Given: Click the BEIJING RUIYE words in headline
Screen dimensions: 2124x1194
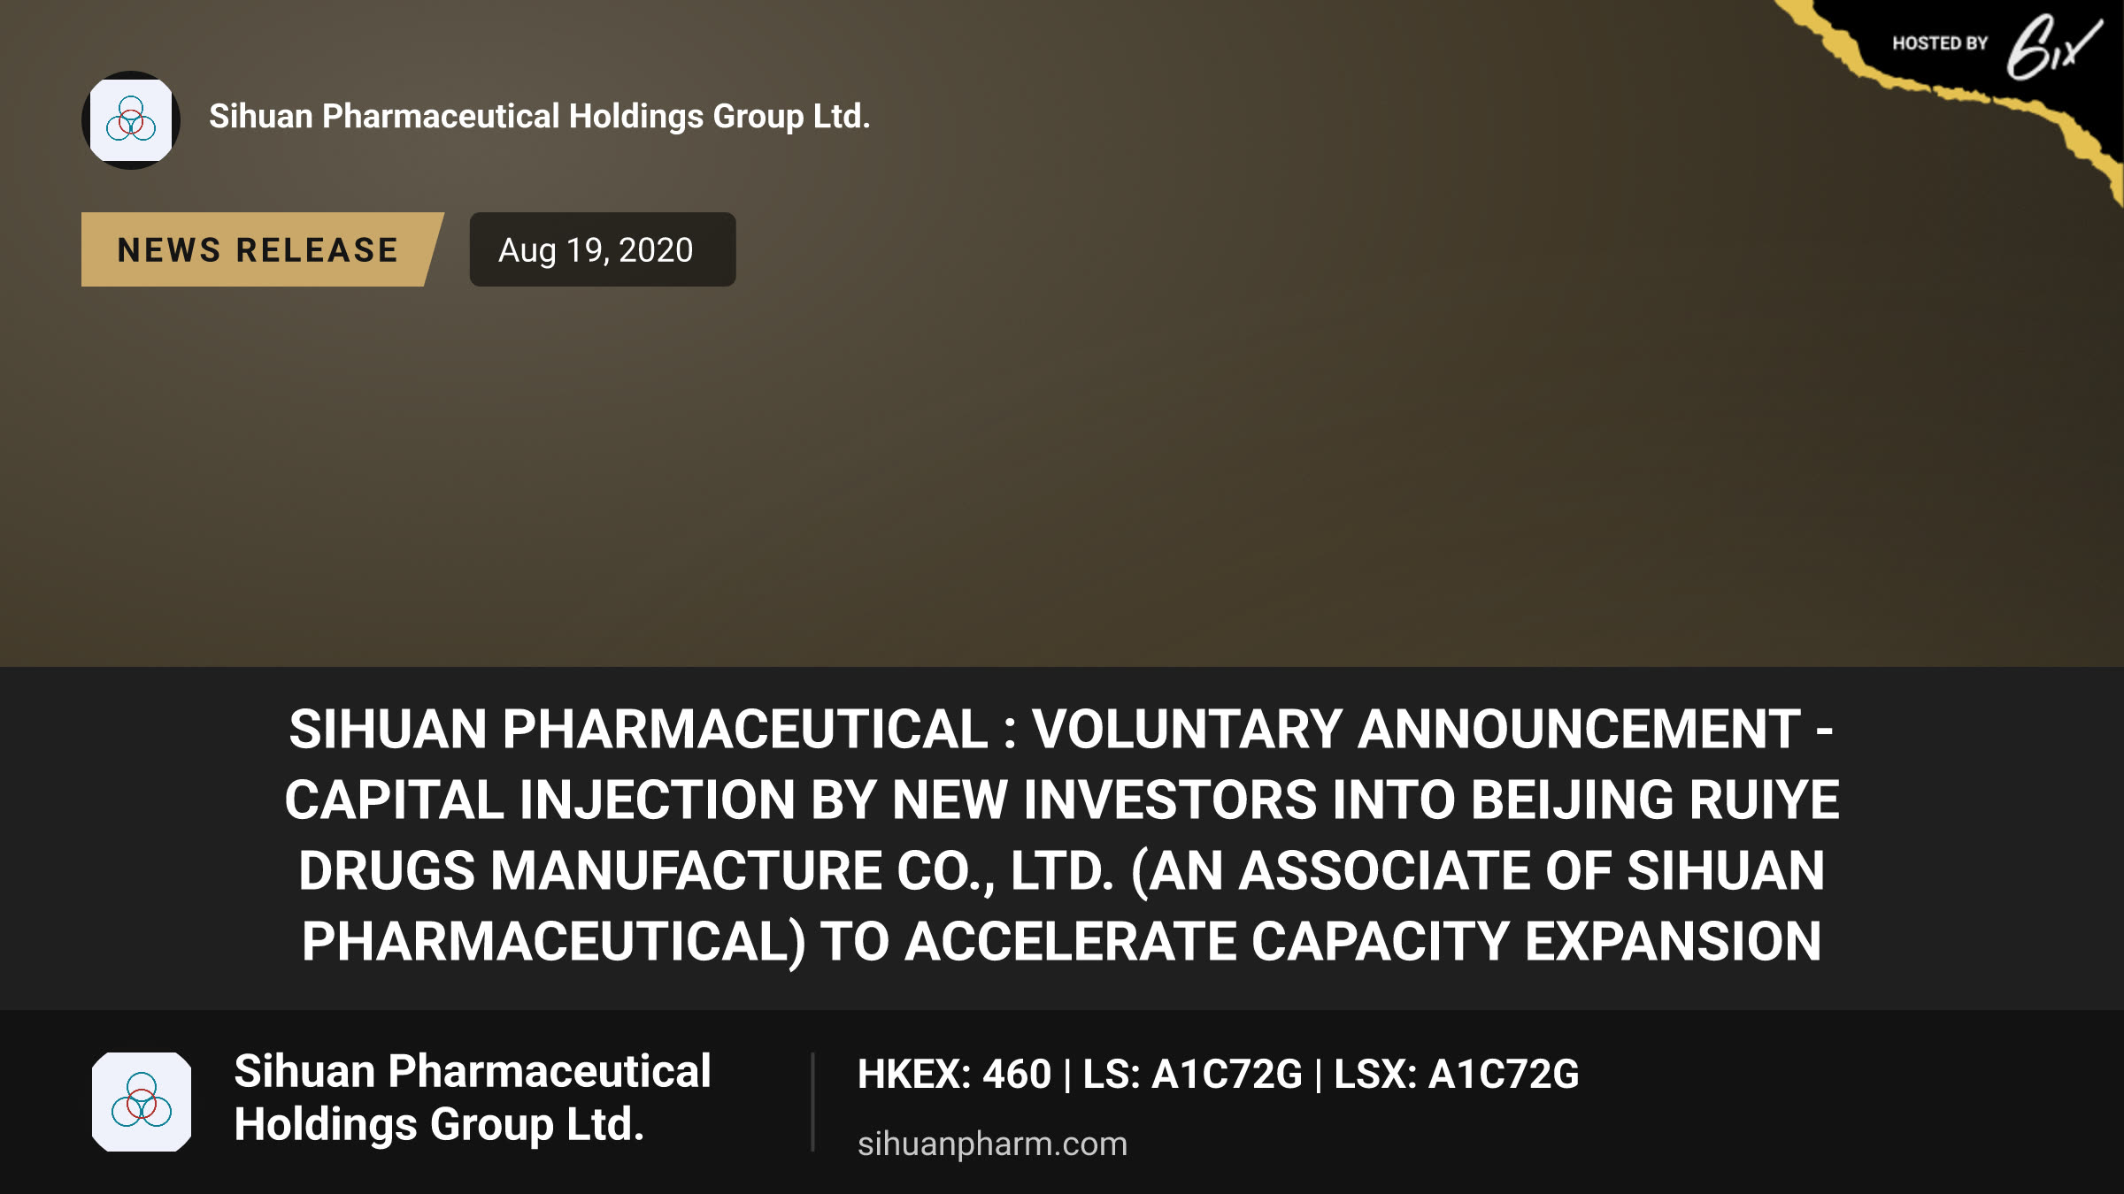Looking at the screenshot, I should pos(1655,800).
